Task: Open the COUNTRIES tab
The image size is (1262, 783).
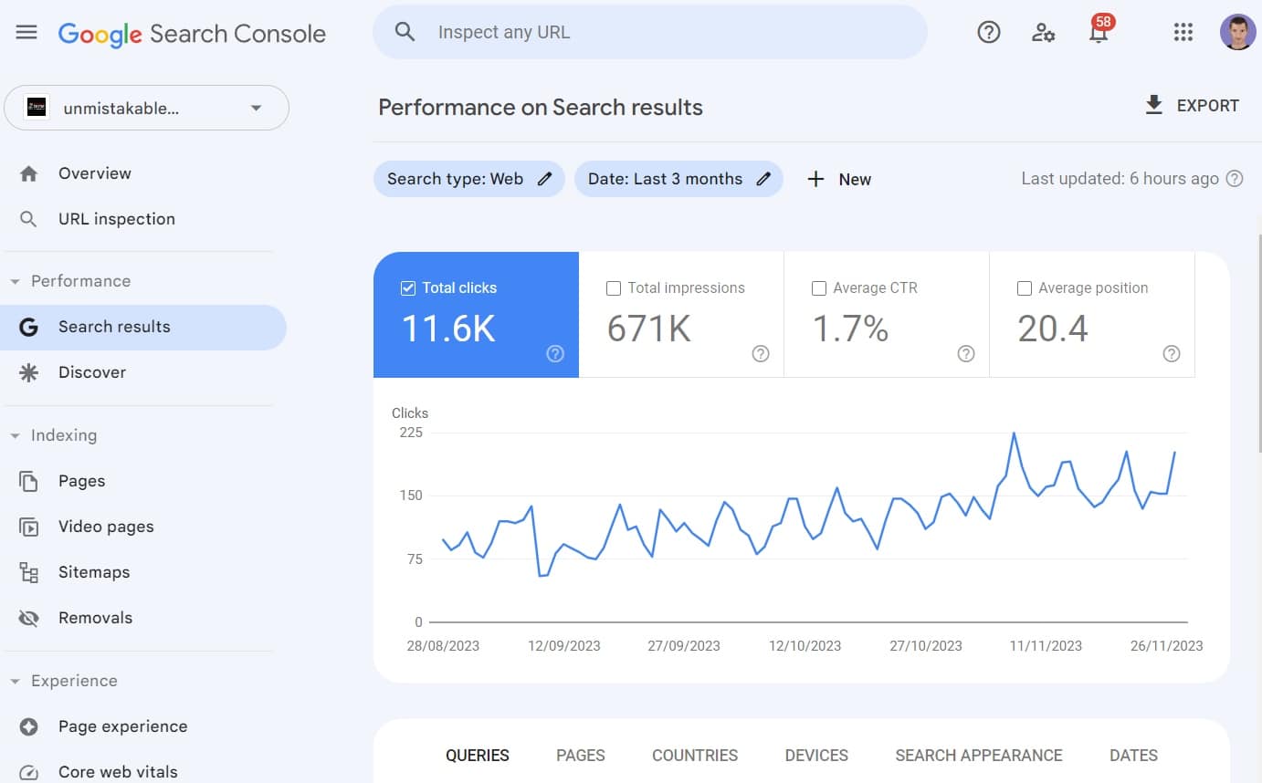Action: click(694, 755)
